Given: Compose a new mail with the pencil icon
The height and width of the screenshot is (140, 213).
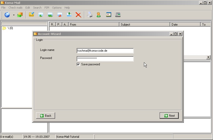Looking at the screenshot, I should click(31, 14).
